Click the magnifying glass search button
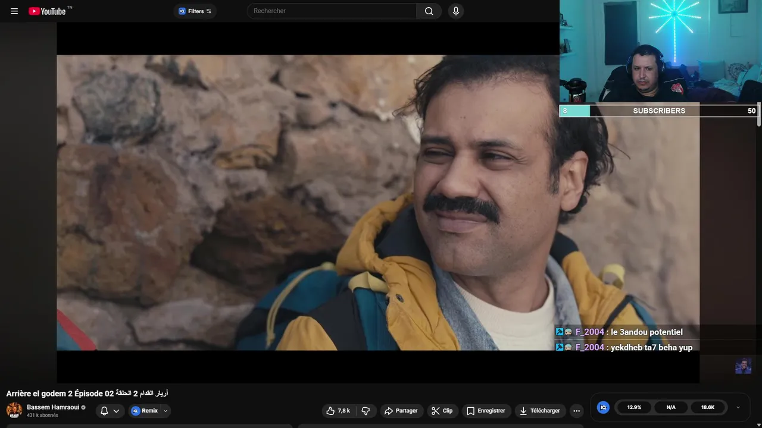762x428 pixels. tap(429, 11)
